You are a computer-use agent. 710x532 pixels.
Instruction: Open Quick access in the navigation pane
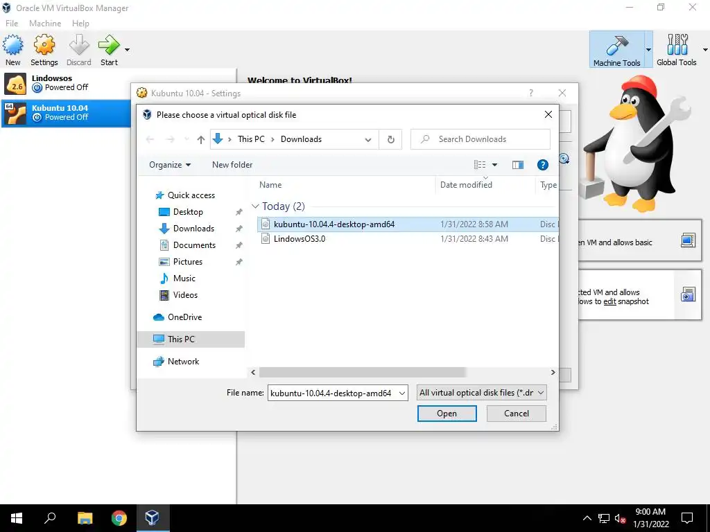[x=191, y=195]
